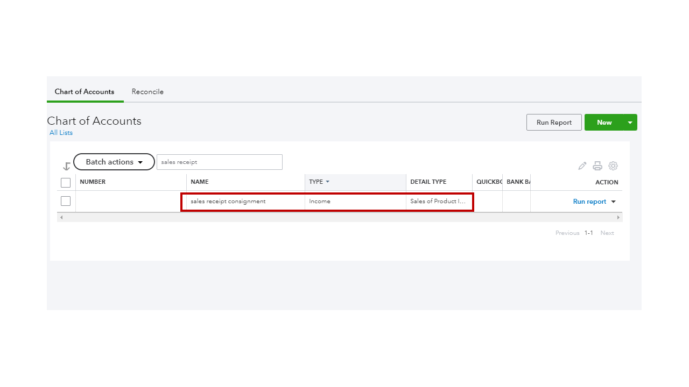Click the Run Report button
The image size is (689, 387).
pos(554,122)
